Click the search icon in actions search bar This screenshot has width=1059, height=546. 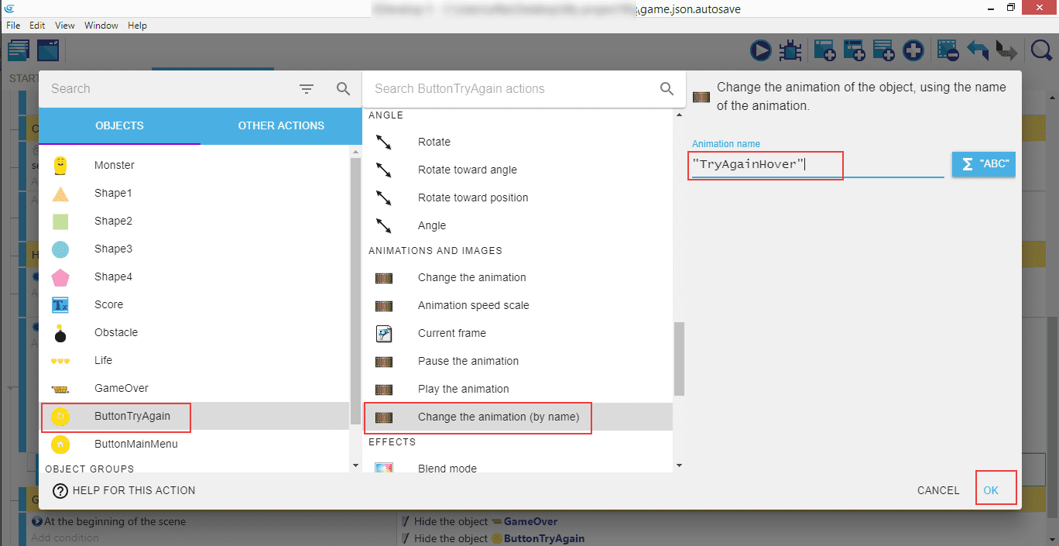667,89
